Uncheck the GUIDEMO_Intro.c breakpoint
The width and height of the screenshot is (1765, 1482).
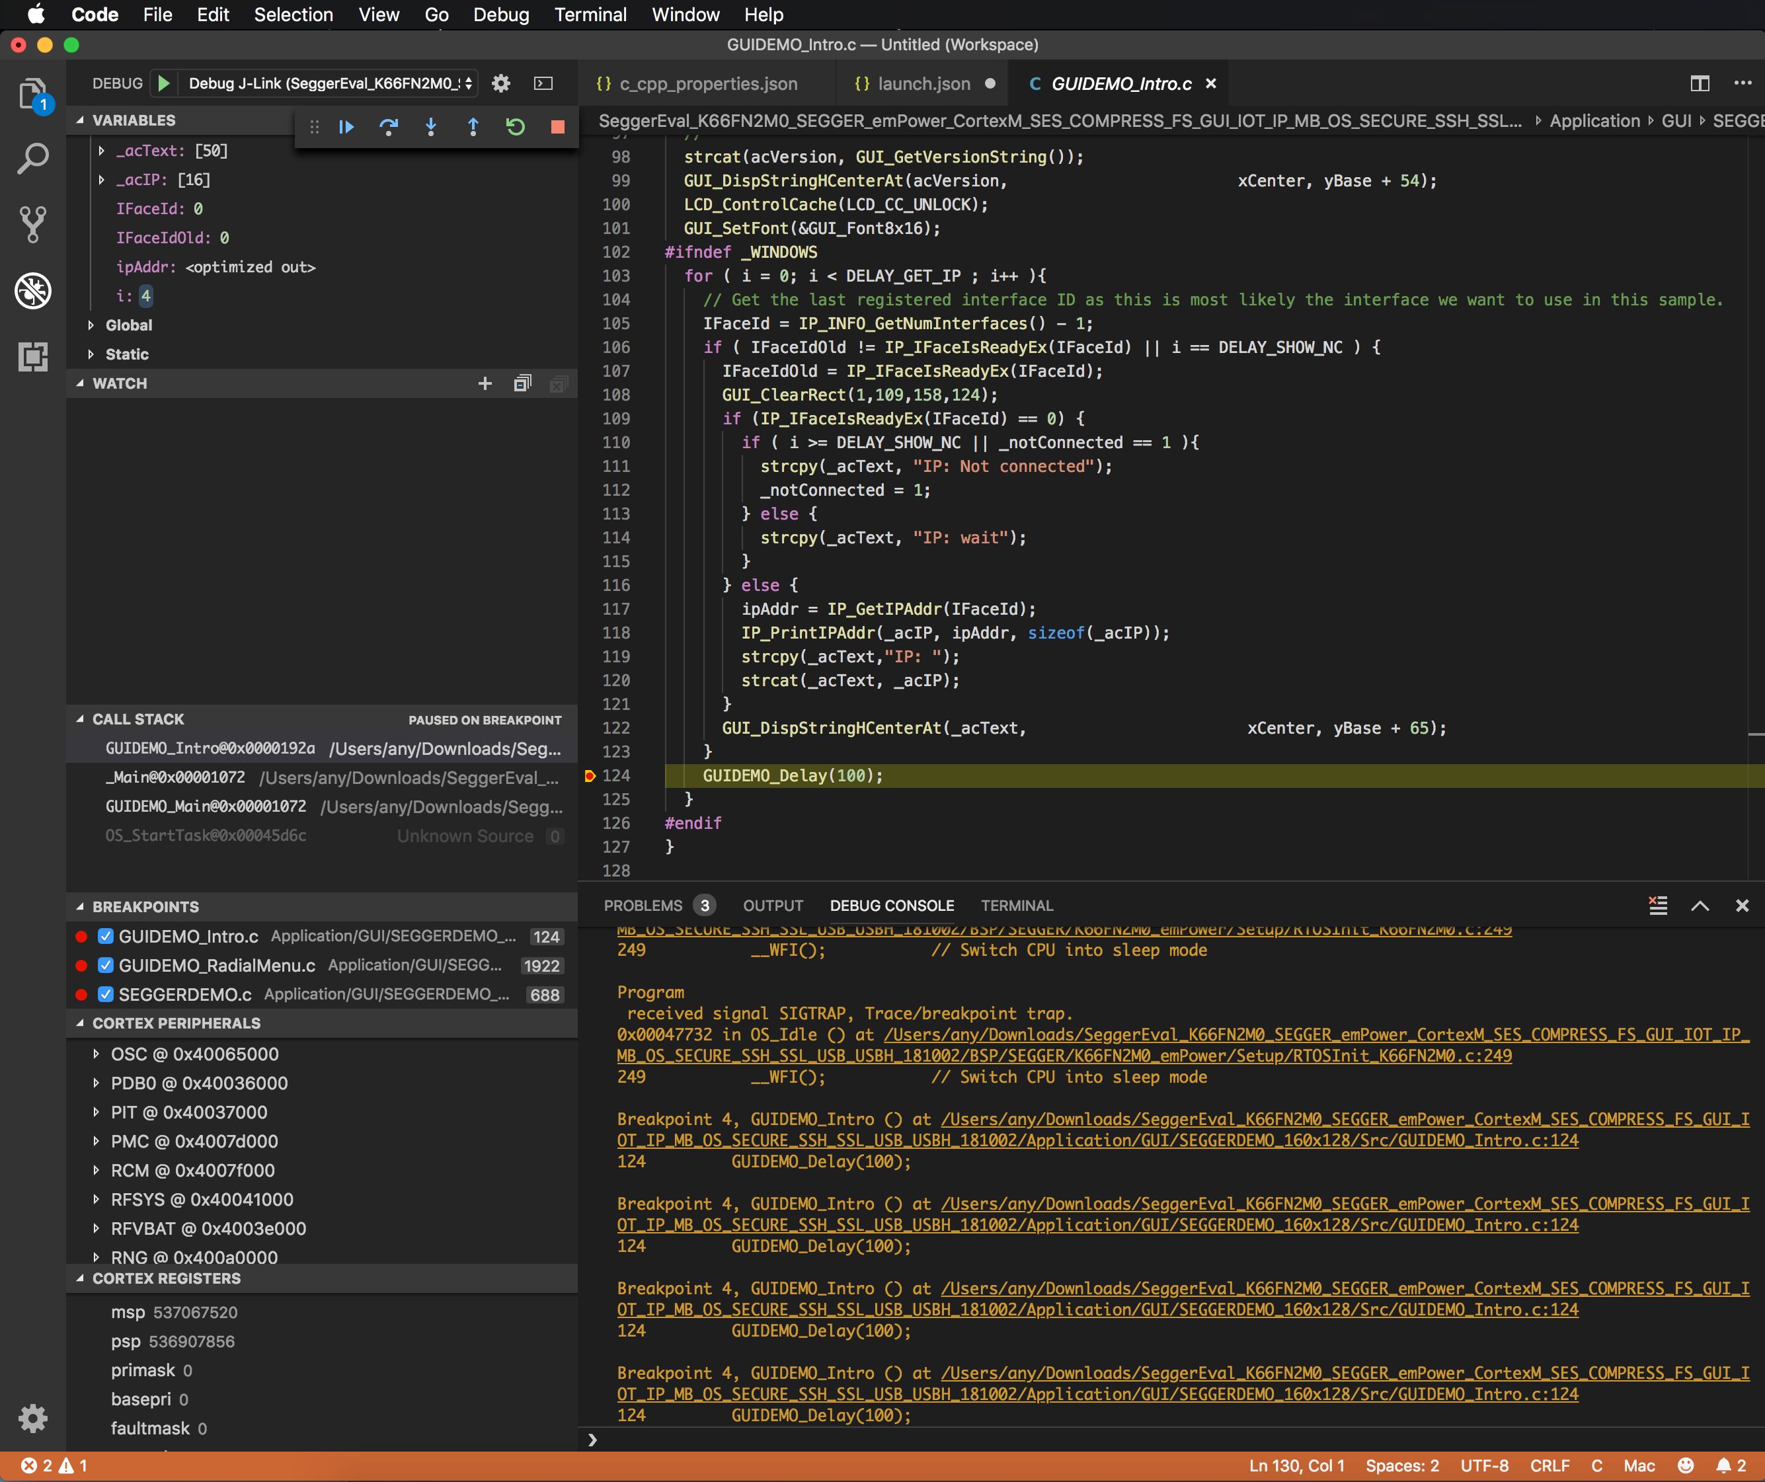click(x=106, y=937)
